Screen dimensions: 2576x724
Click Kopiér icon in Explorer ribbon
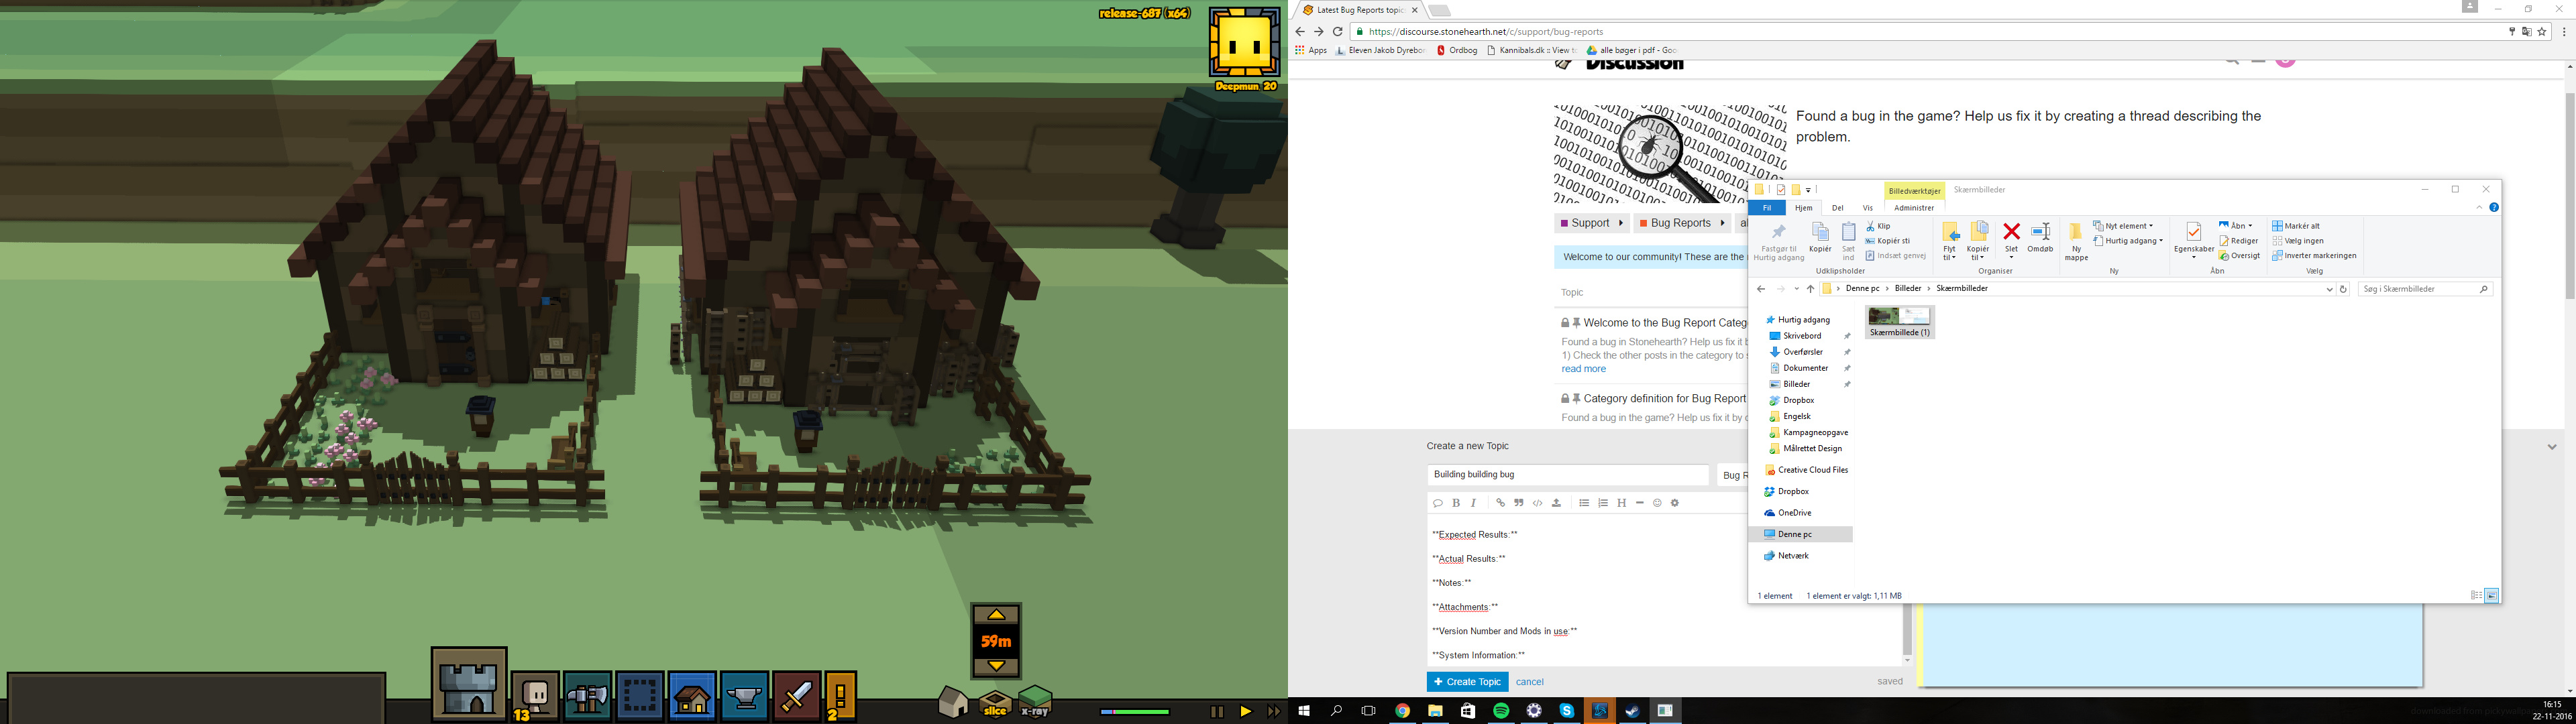(1820, 238)
